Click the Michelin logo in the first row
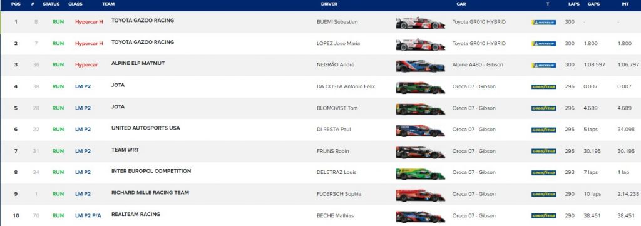Screen dimensions: 641x226 (x=543, y=23)
